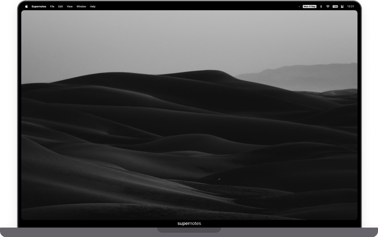Open the Window menu
The image size is (378, 237).
[x=81, y=6]
